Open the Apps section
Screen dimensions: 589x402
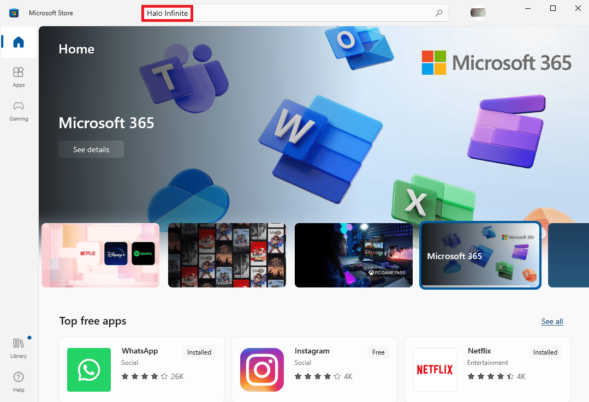(x=19, y=77)
